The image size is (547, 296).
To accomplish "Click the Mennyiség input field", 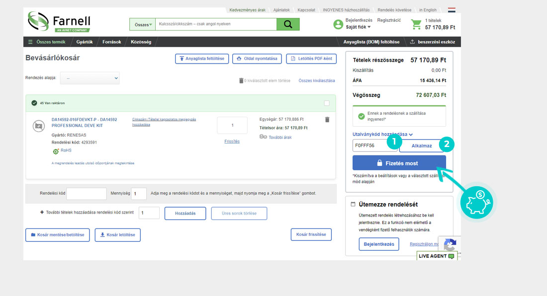I will [139, 194].
